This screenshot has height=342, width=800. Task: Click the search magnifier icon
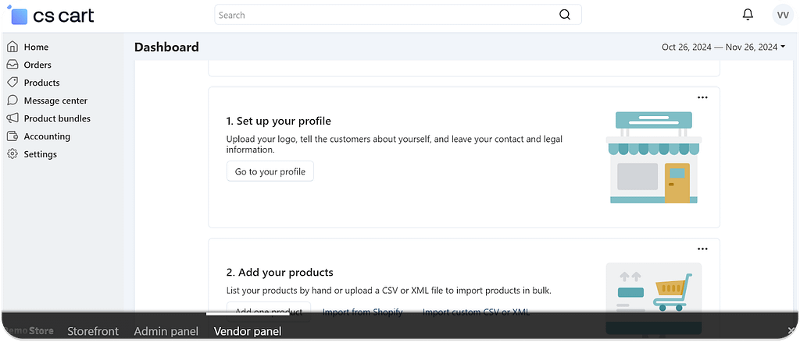[x=564, y=15]
